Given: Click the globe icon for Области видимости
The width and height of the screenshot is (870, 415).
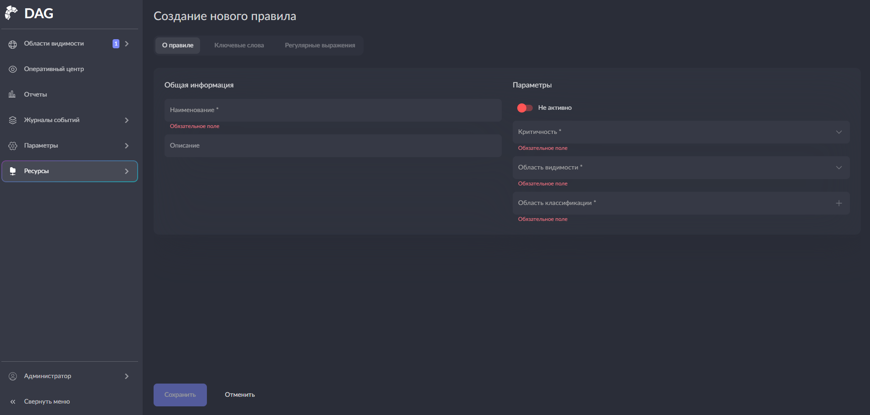Looking at the screenshot, I should coord(13,44).
